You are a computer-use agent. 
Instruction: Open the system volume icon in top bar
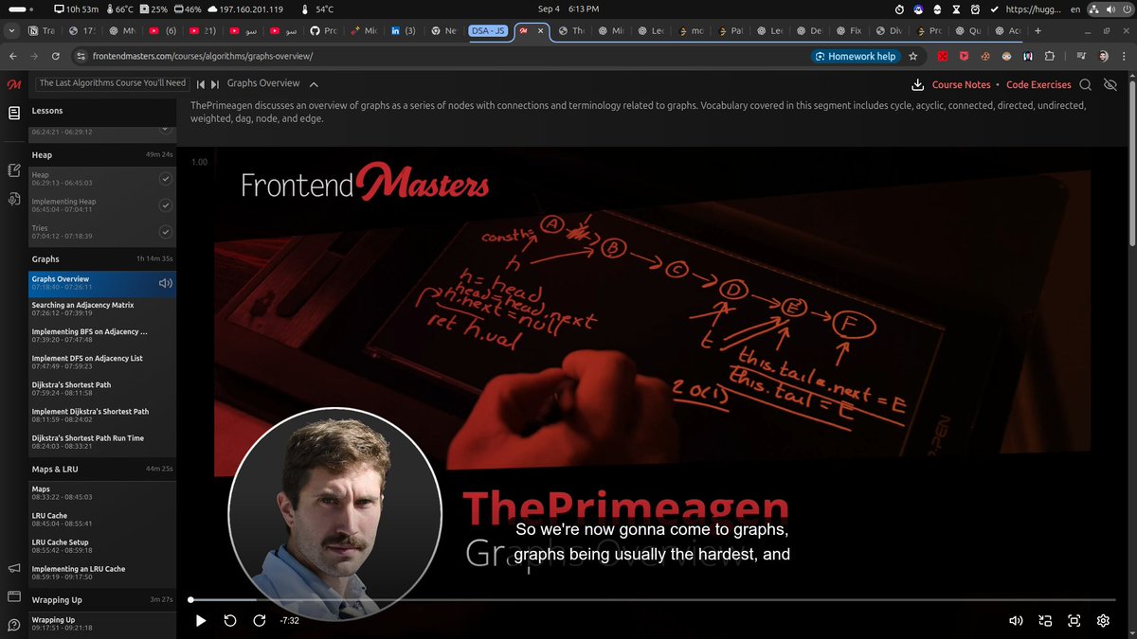click(1110, 9)
